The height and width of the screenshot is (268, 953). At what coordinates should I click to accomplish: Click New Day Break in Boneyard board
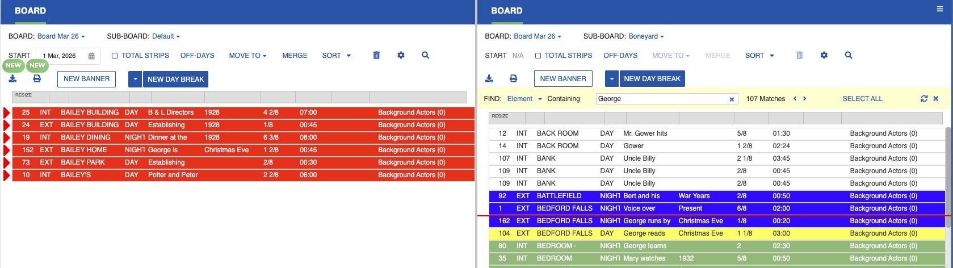652,78
